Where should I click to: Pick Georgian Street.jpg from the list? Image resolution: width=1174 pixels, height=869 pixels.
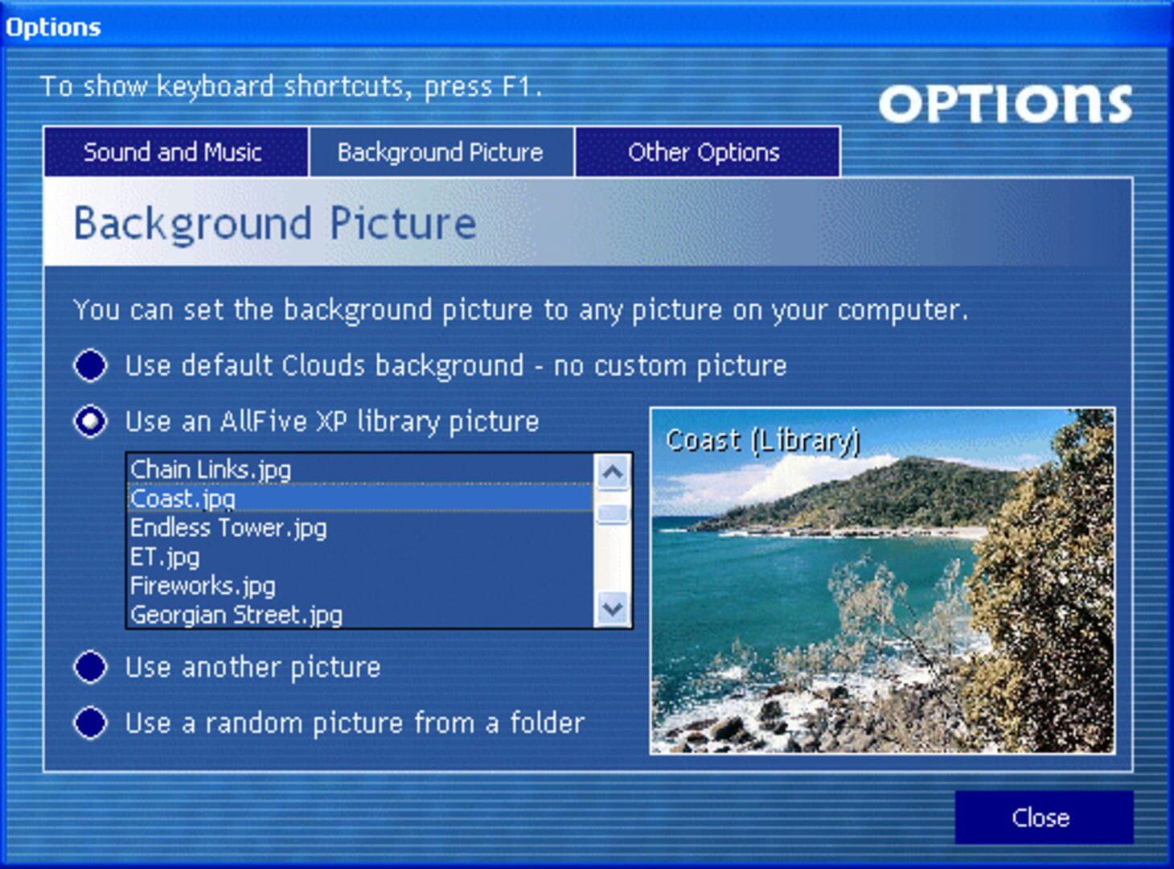236,615
